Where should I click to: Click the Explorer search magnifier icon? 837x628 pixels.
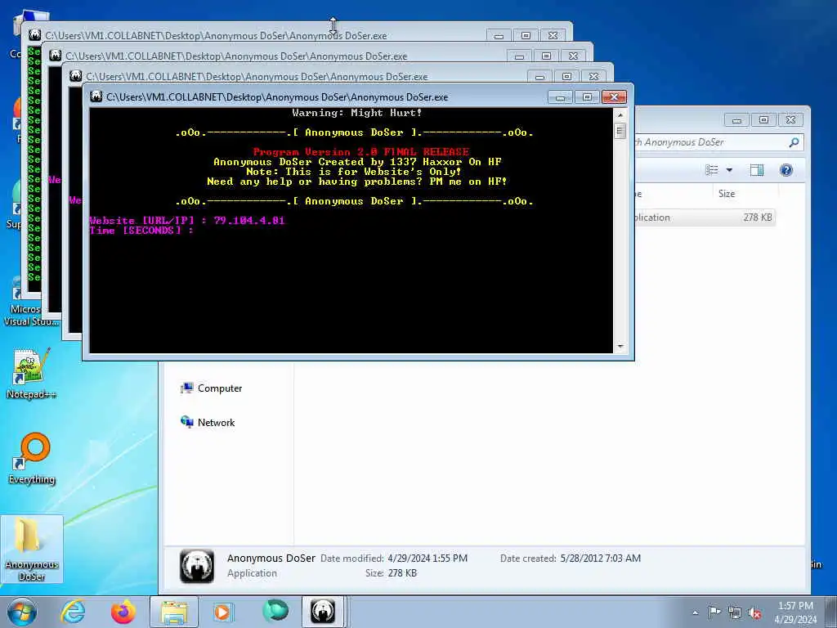794,142
